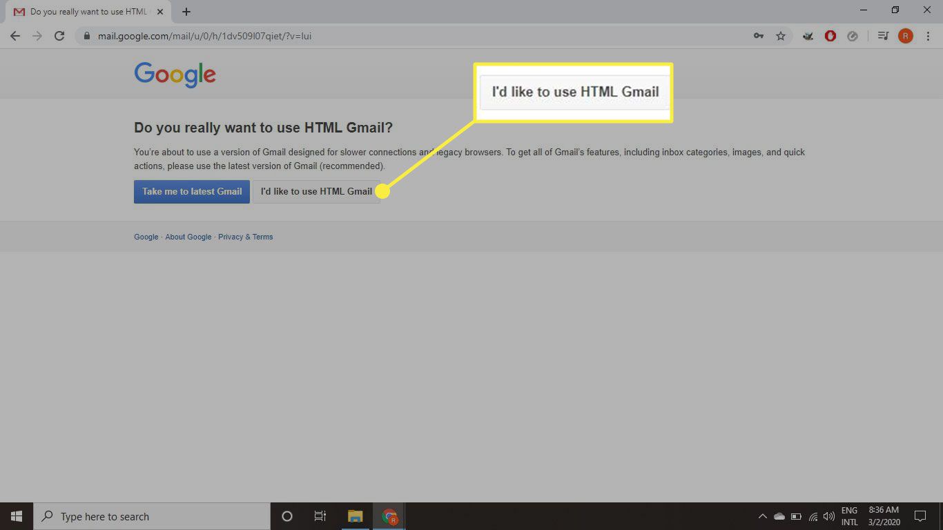Open a new tab with plus button
943x530 pixels.
186,12
